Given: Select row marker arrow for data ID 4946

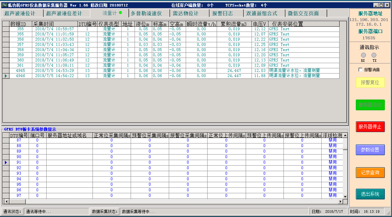Looking at the screenshot, I should (6, 76).
